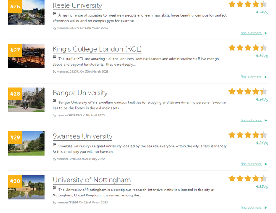Click the University of Nottingham star rating
This screenshot has height=213, width=276.
point(248,179)
